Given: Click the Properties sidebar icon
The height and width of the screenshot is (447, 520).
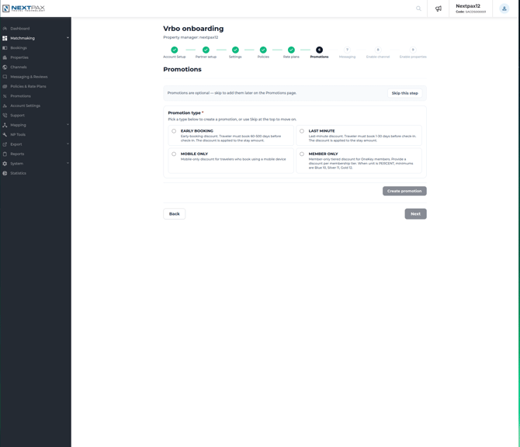Looking at the screenshot, I should coord(5,57).
